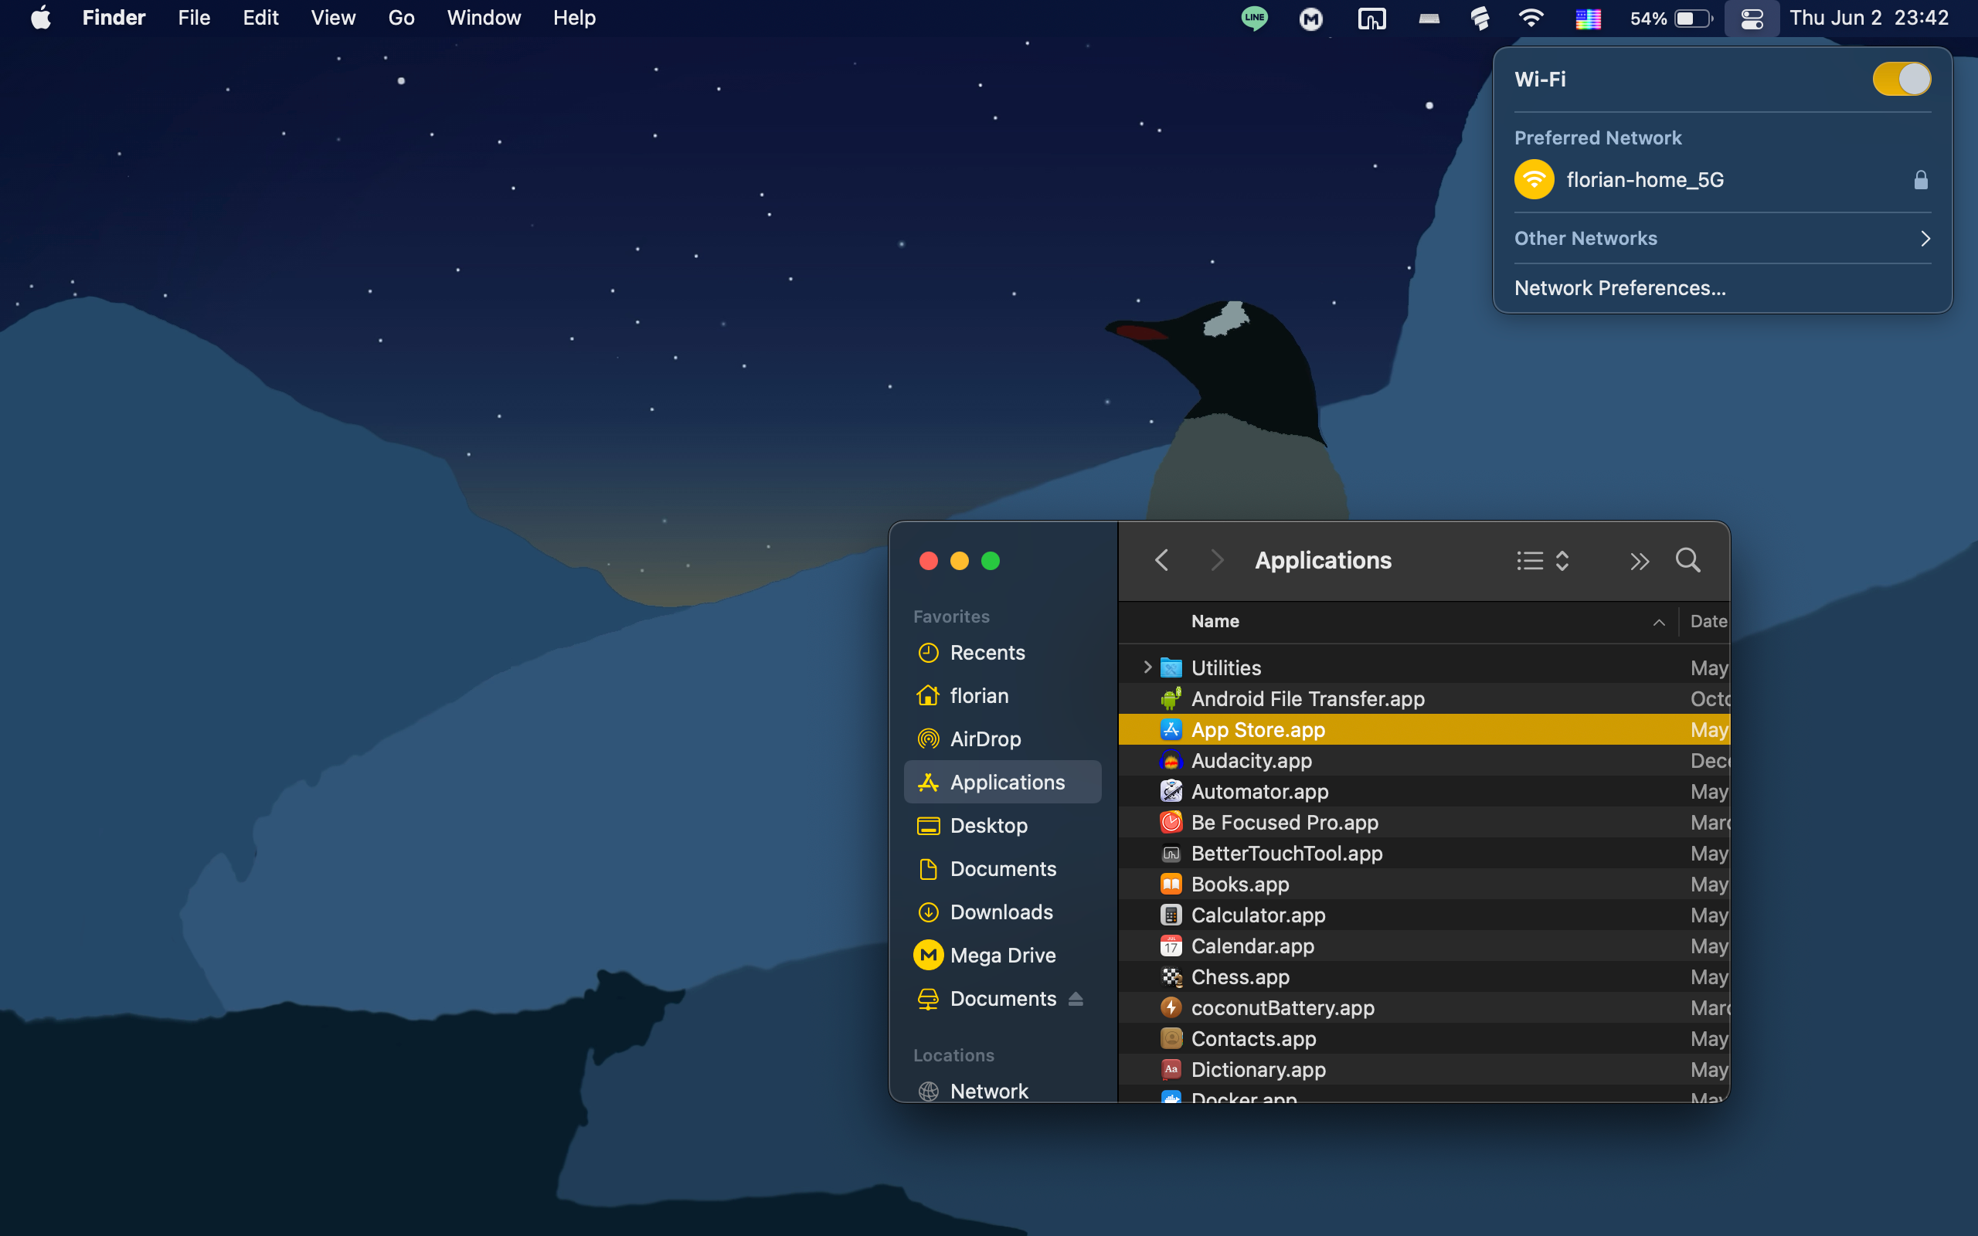Select Audacity.app in the file list
This screenshot has width=1978, height=1236.
point(1252,760)
